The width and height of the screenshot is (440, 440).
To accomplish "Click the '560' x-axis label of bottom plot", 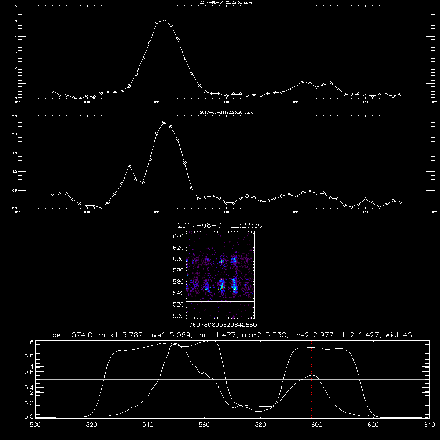I will pos(204,425).
